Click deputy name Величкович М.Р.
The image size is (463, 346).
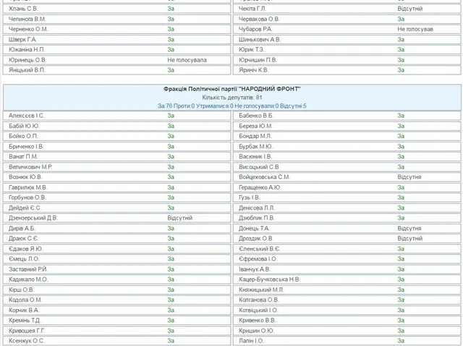pos(30,167)
